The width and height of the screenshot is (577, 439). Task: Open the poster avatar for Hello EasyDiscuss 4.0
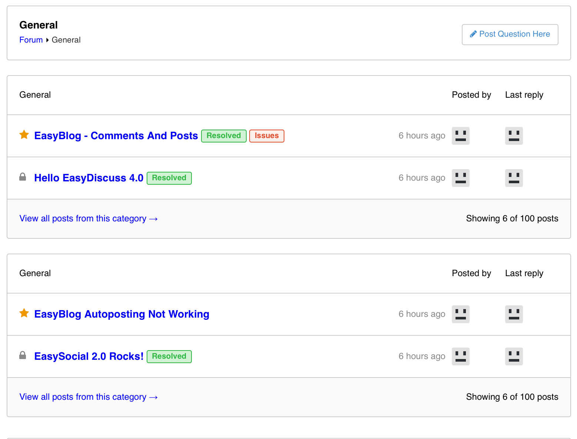tap(461, 178)
